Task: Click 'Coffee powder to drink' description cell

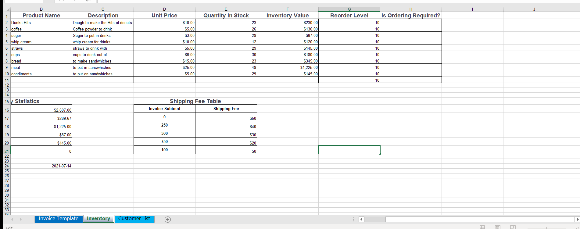Action: [x=103, y=29]
